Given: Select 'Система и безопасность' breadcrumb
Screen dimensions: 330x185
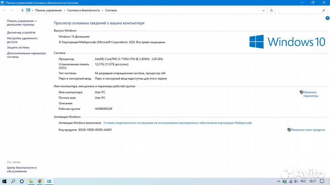Looking at the screenshot, I should 83,10.
